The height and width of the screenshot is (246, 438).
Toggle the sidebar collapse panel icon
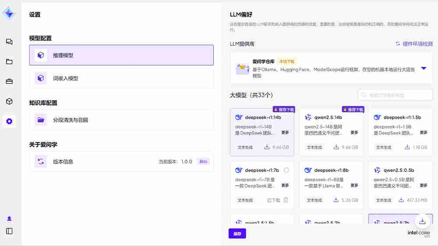tap(9, 231)
